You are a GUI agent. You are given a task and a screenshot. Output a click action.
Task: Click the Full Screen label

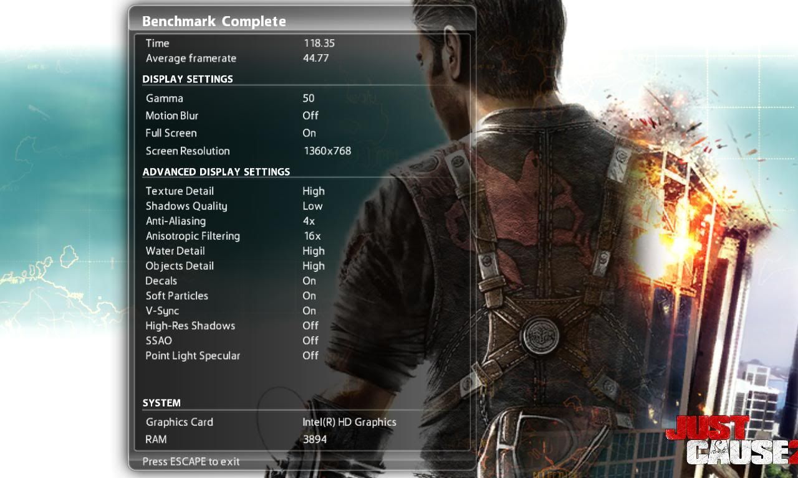(171, 133)
